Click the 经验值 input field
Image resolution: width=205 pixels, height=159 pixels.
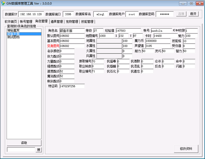[128, 31]
